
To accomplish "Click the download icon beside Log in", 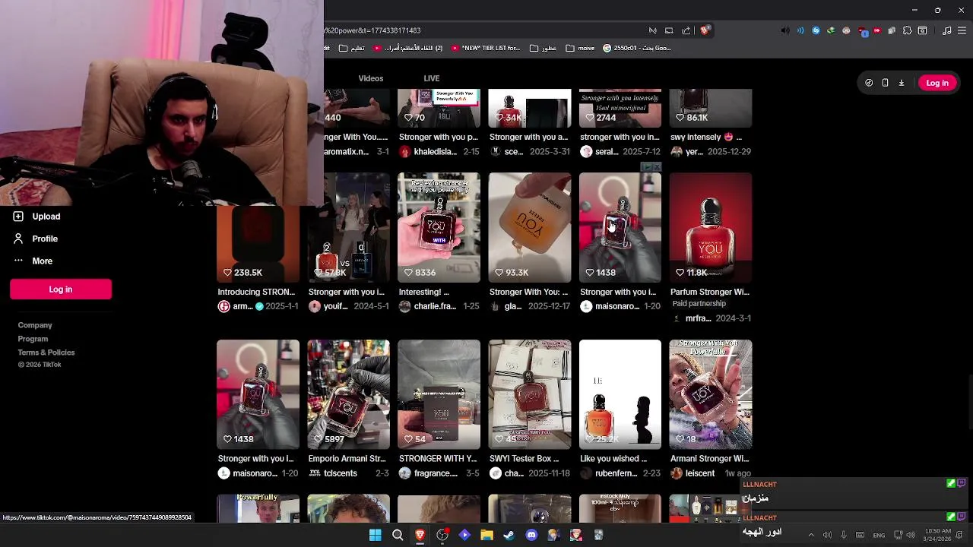I will pyautogui.click(x=902, y=83).
